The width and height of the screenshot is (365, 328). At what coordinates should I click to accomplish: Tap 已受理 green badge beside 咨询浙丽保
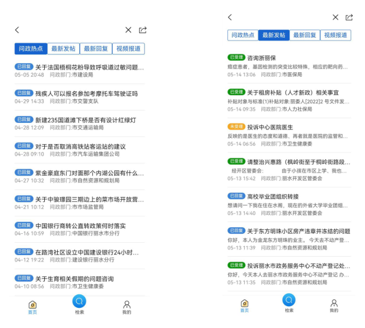point(236,57)
